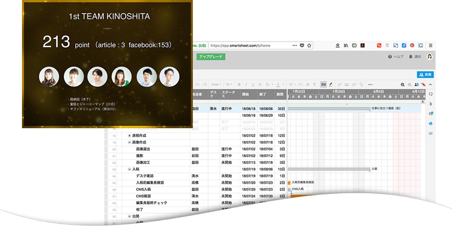The image size is (452, 238).
Task: Close the Gantt header panel
Action: pos(422,102)
